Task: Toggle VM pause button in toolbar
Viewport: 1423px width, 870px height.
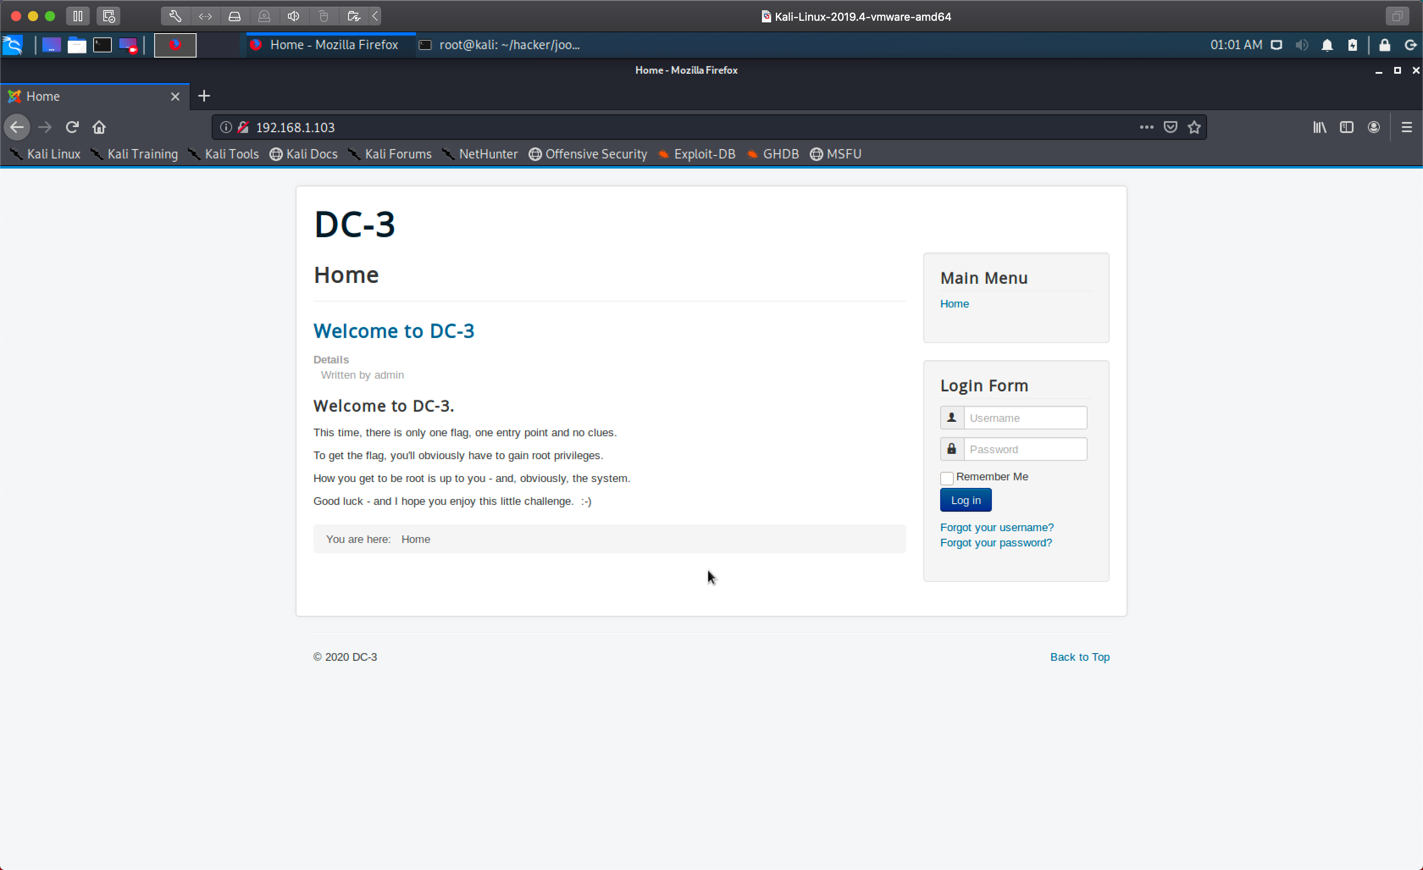Action: [78, 16]
